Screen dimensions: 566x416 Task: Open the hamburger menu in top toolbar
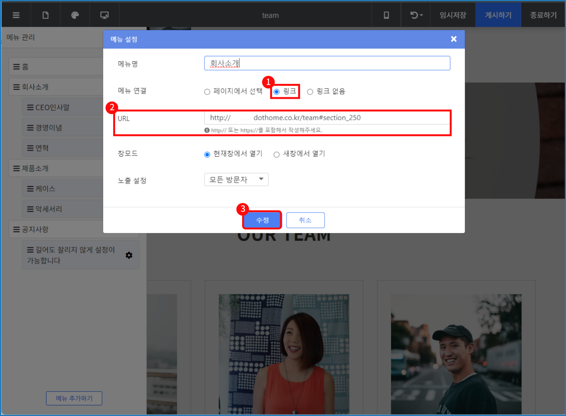point(16,15)
